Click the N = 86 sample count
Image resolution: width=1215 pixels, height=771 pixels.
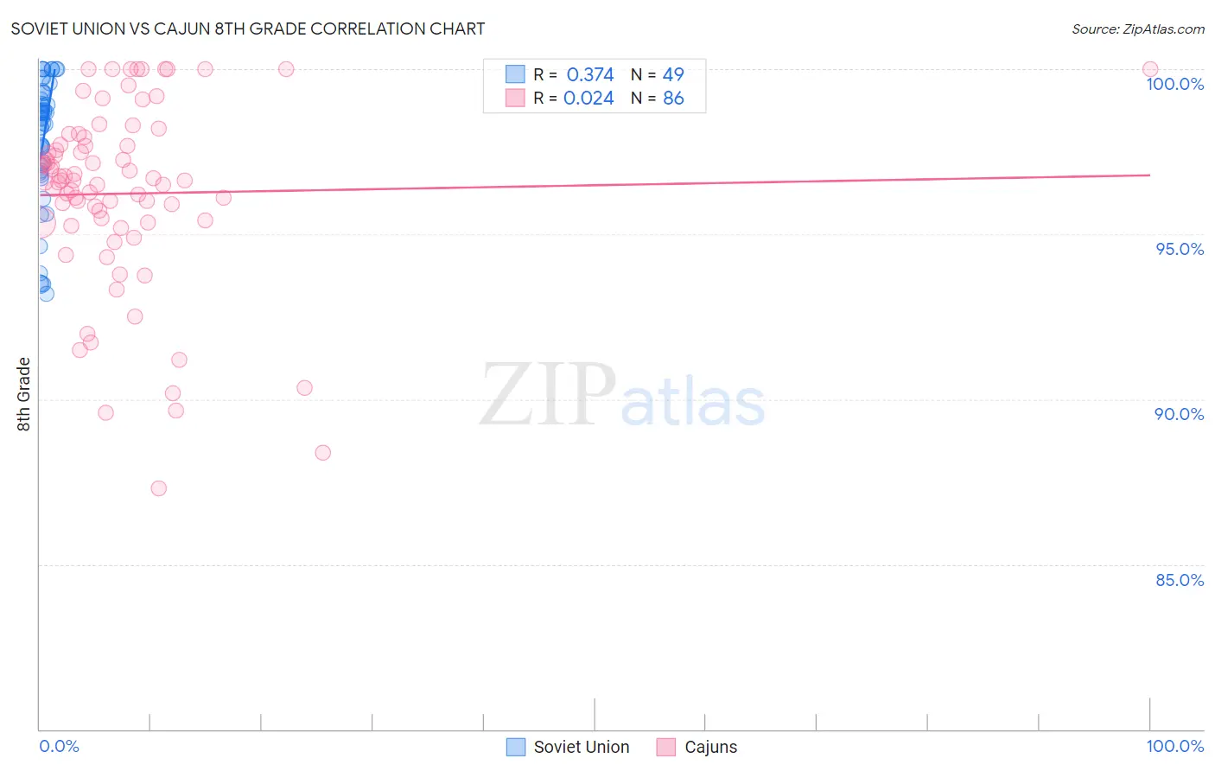(x=658, y=98)
